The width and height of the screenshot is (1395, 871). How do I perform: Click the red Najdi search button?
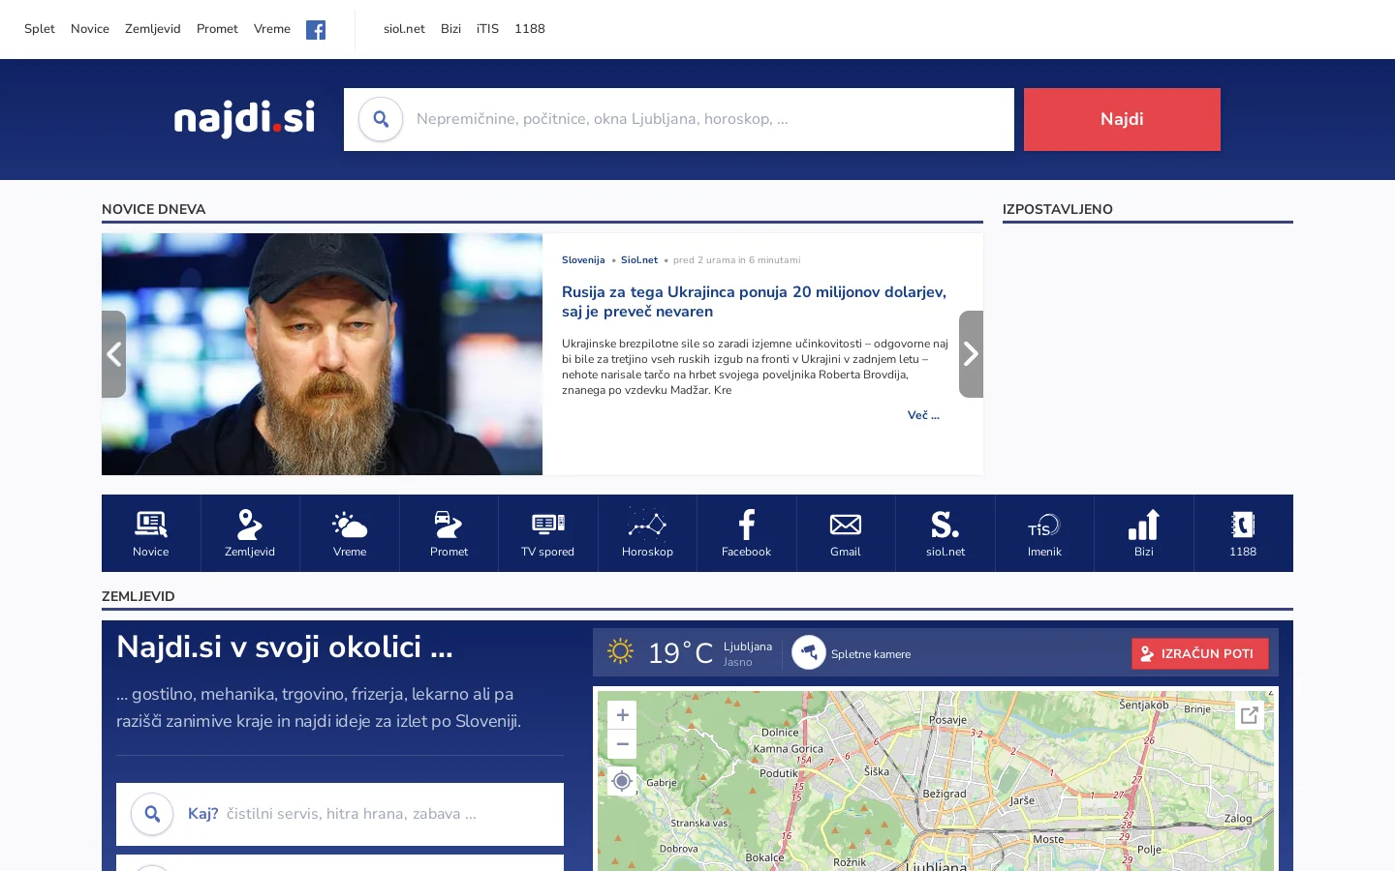(x=1122, y=119)
